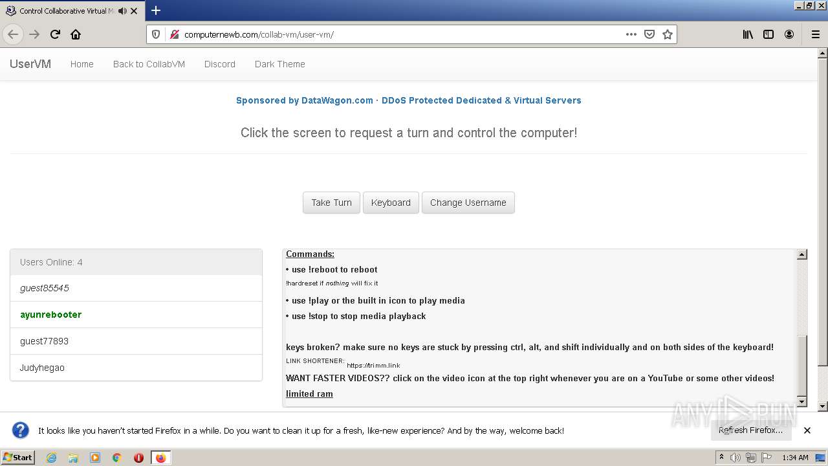Select user guest77893 in list
This screenshot has height=466, width=828.
click(x=136, y=341)
